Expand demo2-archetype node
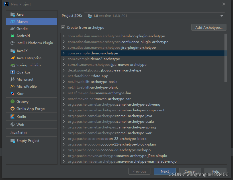Image resolution: width=233 pixels, height=180 pixels. [64, 59]
